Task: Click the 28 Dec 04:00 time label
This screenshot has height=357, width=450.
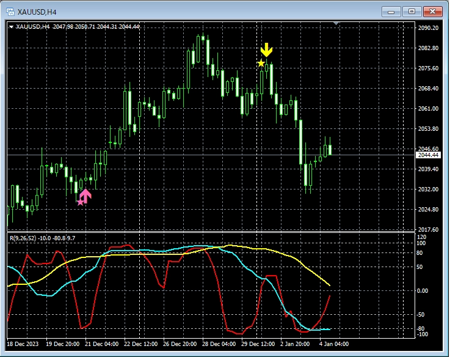Action: tap(220, 344)
